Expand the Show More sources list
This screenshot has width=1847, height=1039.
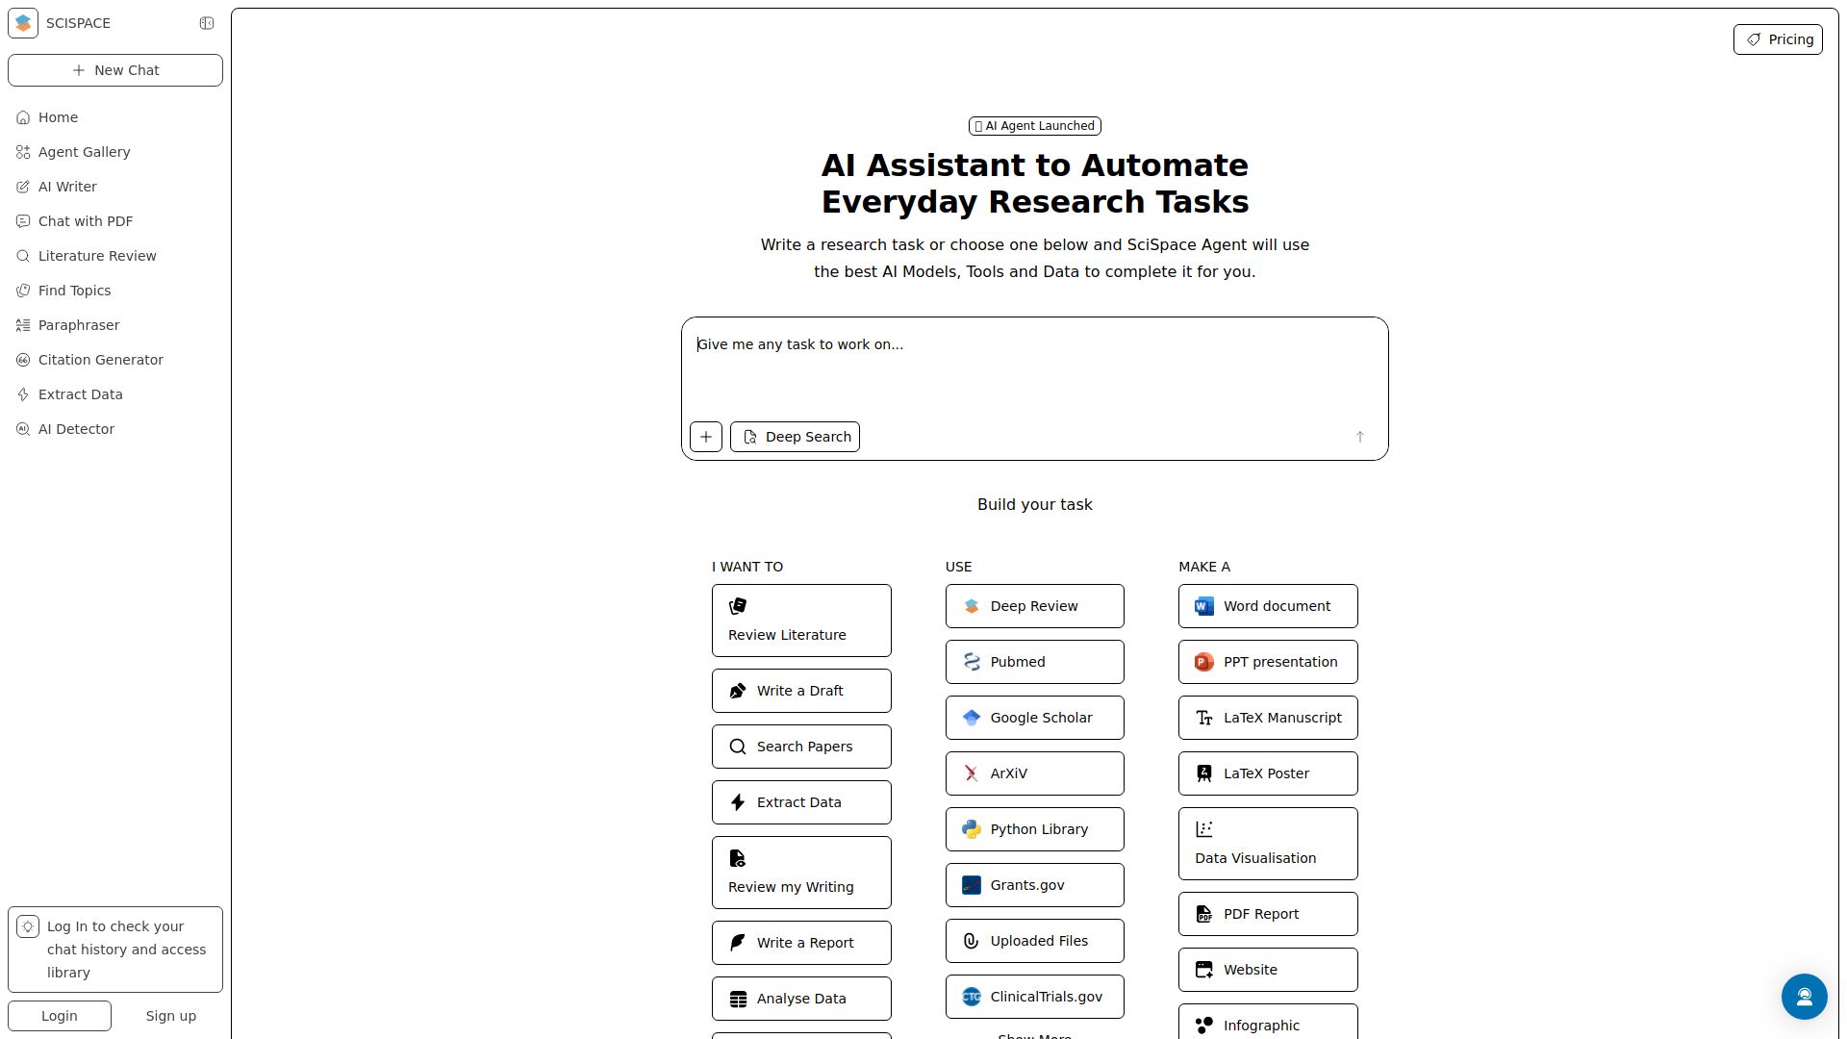1034,1035
